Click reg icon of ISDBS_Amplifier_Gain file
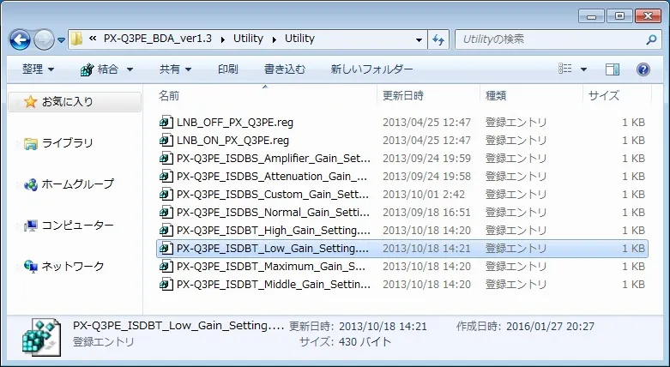This screenshot has width=670, height=367. (x=166, y=159)
